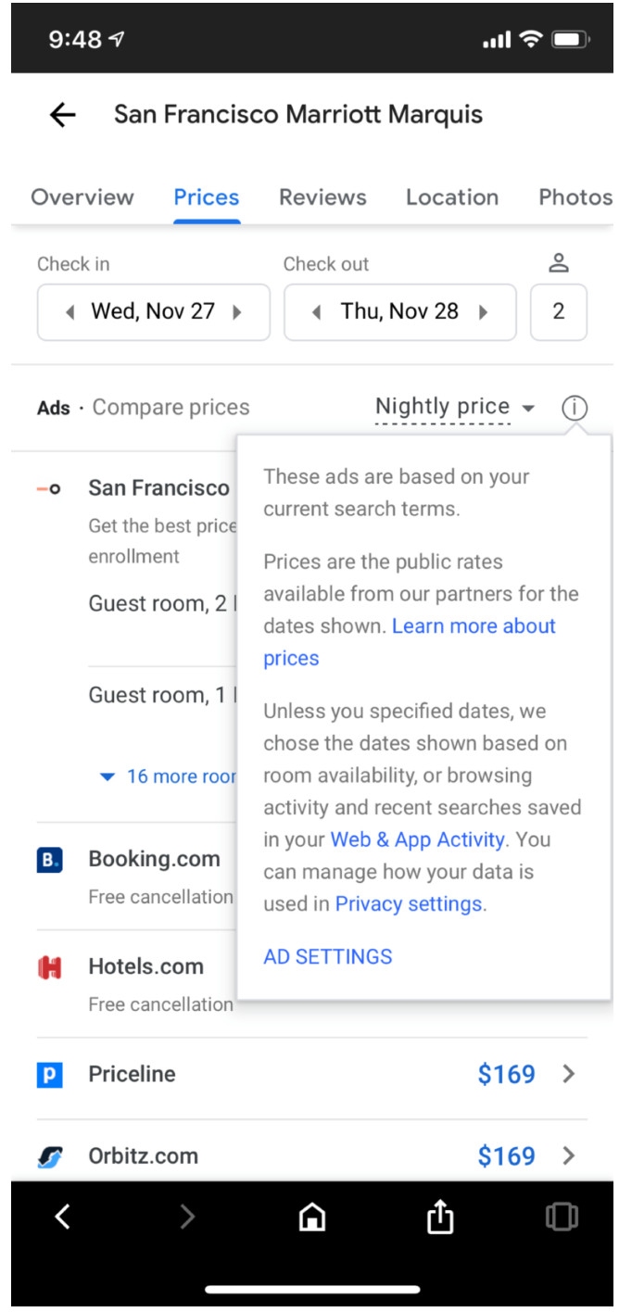Image resolution: width=619 pixels, height=1312 pixels.
Task: Advance check-in date to next day
Action: coord(237,312)
